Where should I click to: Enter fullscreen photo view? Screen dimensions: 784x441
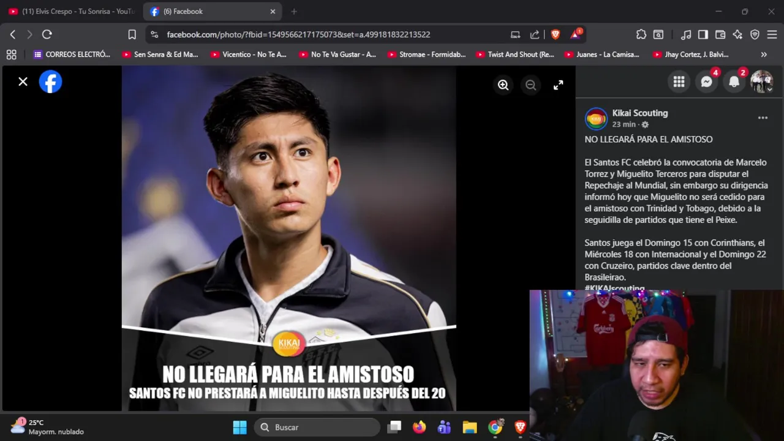coord(558,85)
